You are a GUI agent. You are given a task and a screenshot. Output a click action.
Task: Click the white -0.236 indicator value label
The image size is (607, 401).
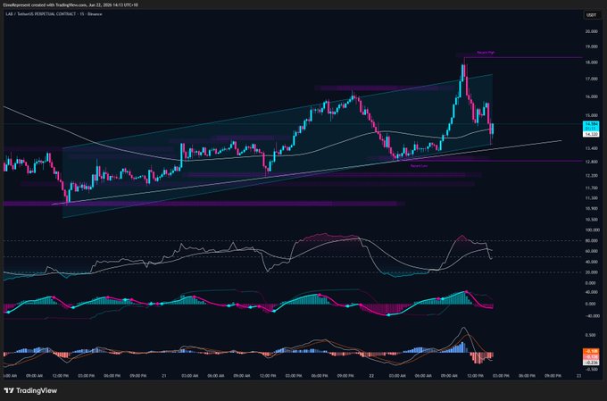tap(591, 363)
